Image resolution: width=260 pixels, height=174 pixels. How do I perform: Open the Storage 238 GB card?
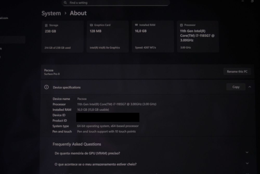point(62,37)
